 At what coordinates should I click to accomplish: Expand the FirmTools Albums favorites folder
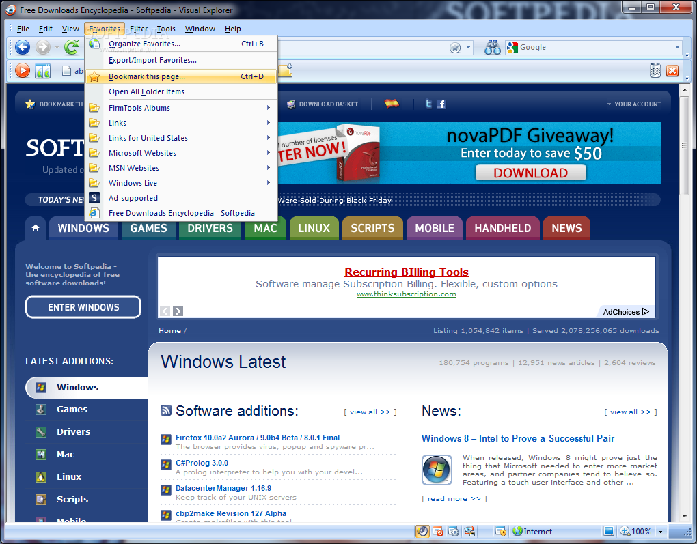pos(181,108)
